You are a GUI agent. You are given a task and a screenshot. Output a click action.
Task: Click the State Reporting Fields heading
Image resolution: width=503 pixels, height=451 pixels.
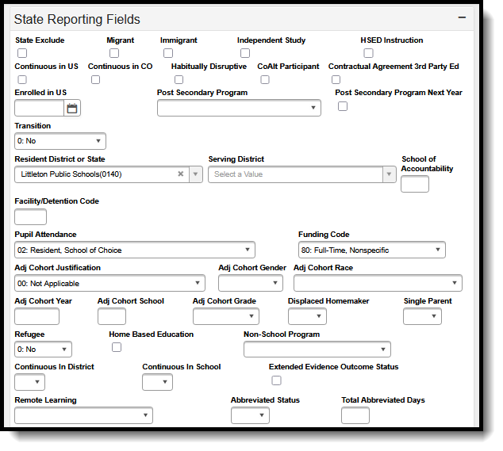coord(77,19)
